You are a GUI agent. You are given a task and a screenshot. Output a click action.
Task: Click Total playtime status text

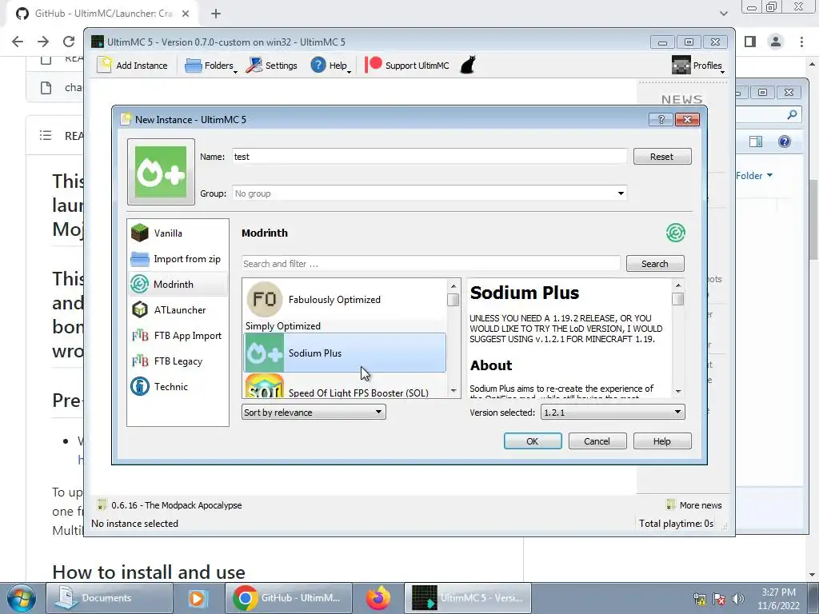click(x=676, y=524)
